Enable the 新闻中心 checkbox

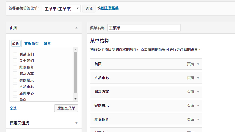point(15,93)
